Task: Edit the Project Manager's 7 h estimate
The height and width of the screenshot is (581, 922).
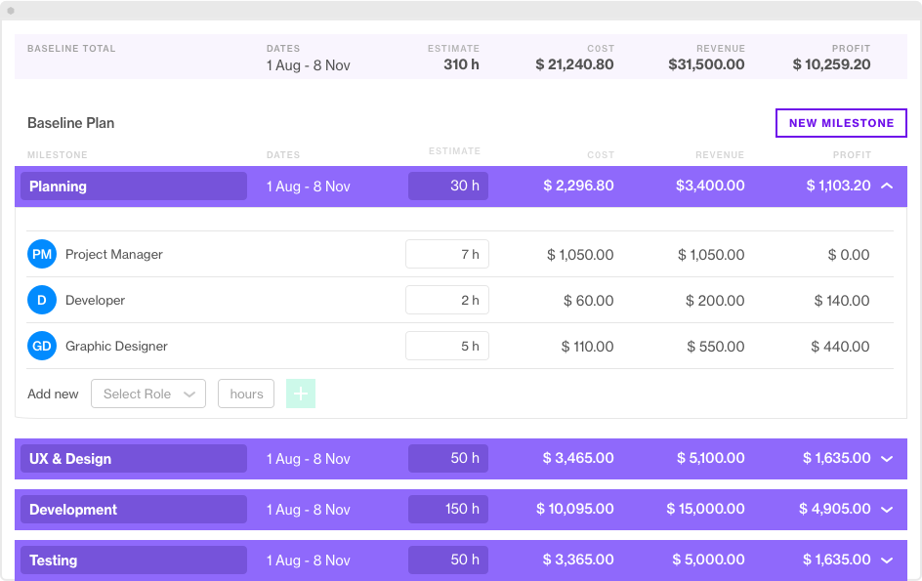Action: point(447,254)
